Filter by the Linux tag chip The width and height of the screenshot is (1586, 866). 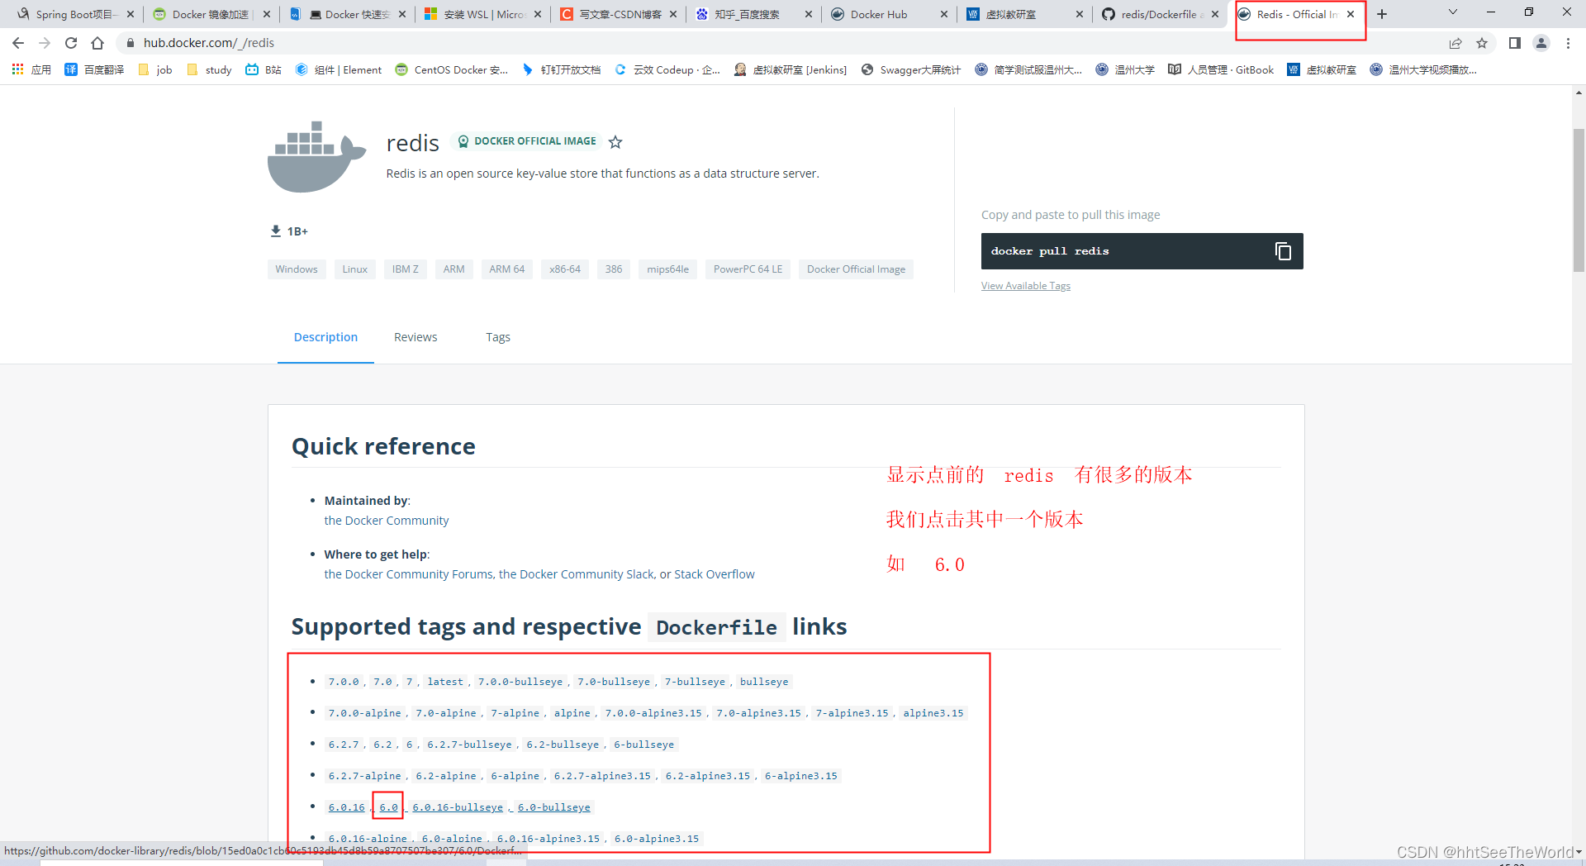[x=355, y=269]
